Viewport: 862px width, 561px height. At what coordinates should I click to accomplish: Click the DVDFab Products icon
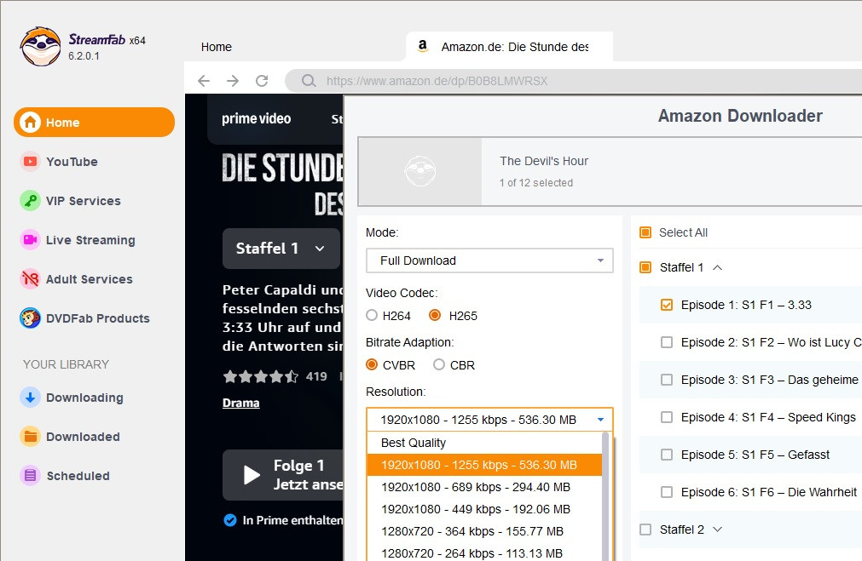tap(31, 318)
